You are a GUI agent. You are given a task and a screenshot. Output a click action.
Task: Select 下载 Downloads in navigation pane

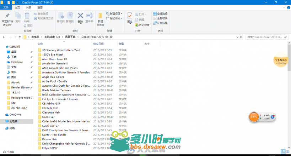[x=14, y=57]
